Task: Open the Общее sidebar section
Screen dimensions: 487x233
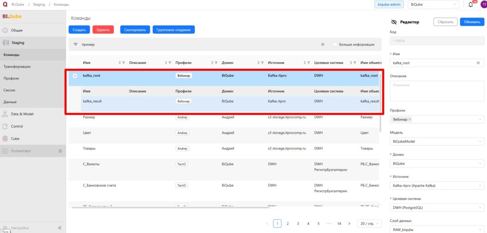Action: 33,30
